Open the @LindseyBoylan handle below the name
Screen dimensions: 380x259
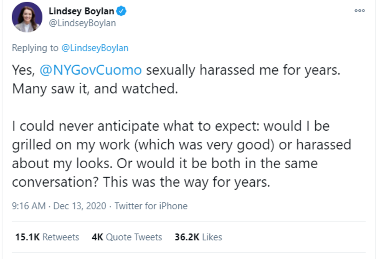[x=82, y=23]
